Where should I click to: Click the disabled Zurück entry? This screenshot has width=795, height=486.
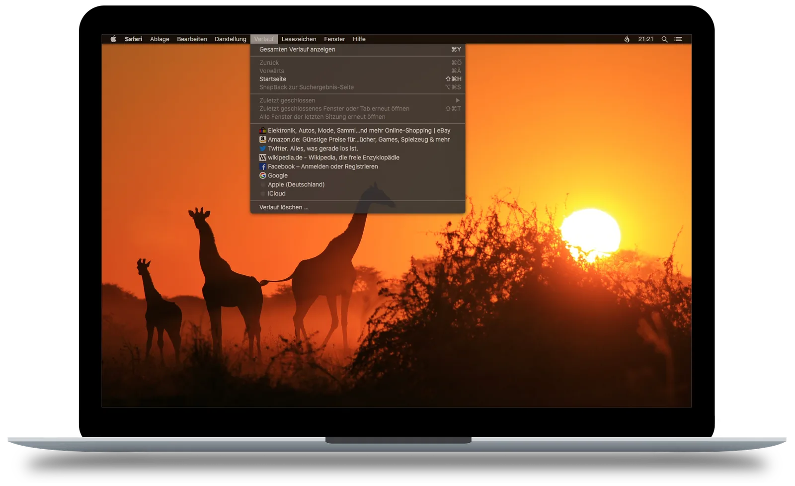click(x=358, y=63)
